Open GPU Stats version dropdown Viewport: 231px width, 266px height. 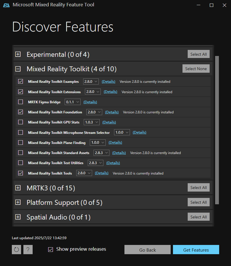92,122
